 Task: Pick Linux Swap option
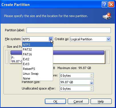click(x=37, y=74)
